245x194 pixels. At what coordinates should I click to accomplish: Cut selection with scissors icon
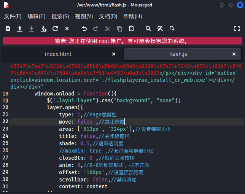tap(108, 29)
